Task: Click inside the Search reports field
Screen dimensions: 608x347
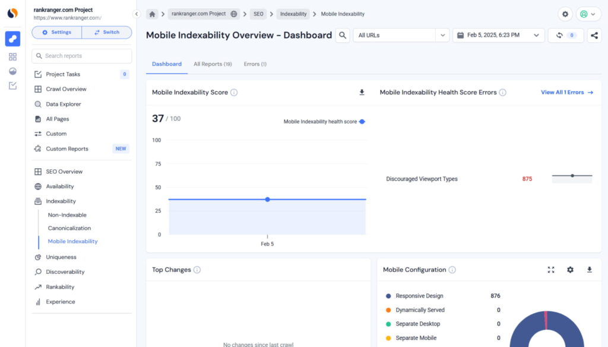Action: [x=81, y=55]
